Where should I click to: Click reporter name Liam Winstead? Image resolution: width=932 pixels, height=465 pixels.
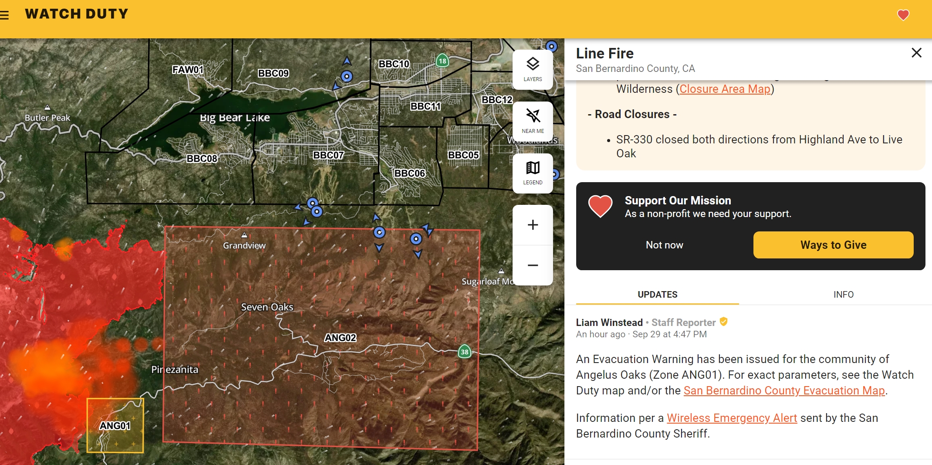[x=609, y=322]
